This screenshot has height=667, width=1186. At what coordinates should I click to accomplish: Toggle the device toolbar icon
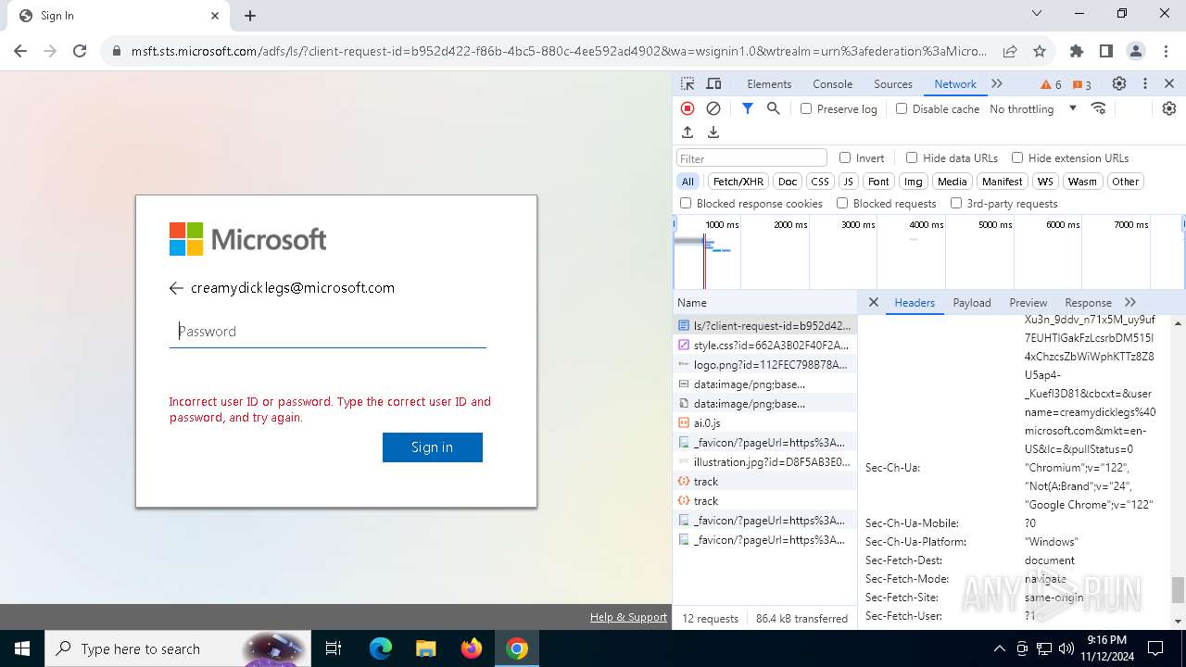[x=714, y=83]
